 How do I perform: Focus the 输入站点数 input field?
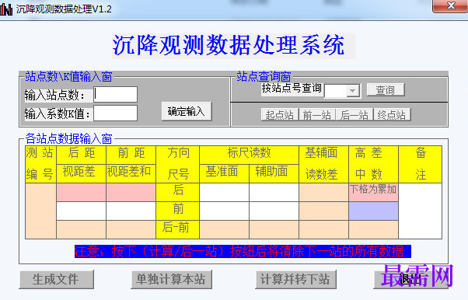116,95
